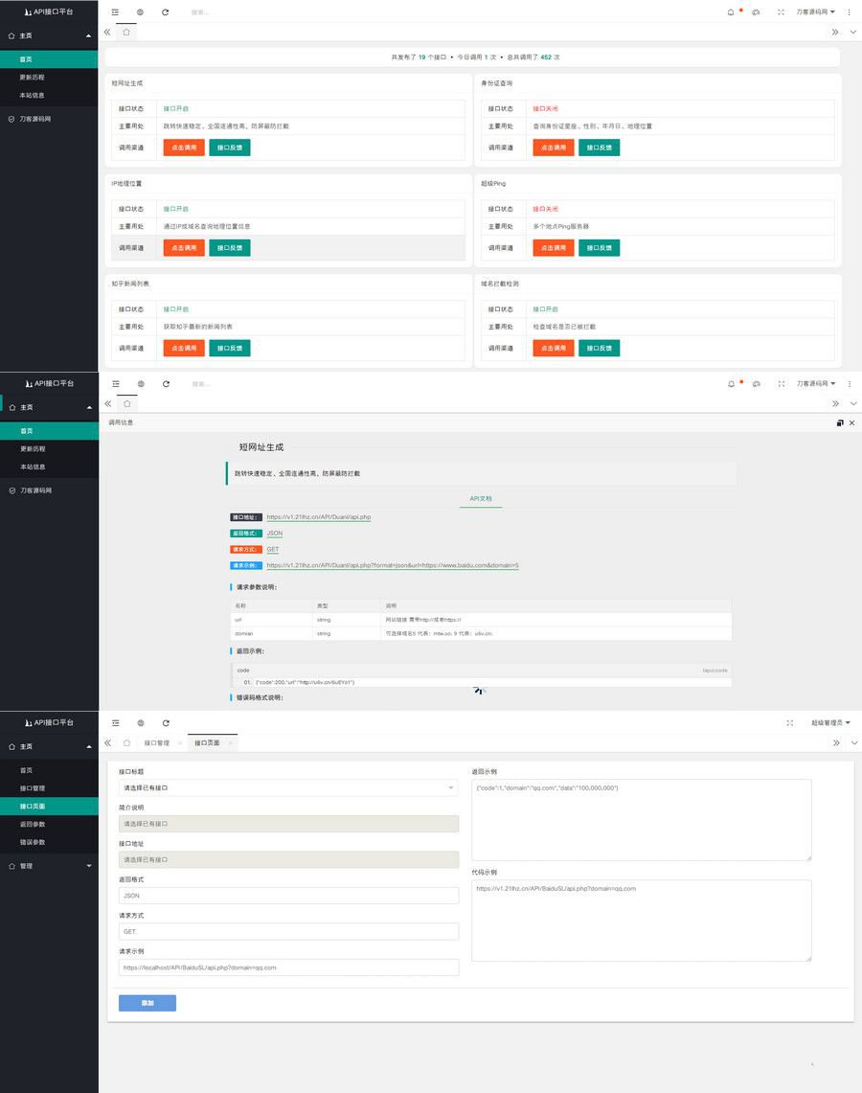The height and width of the screenshot is (1093, 862).
Task: Open the 超级管理员 user dropdown
Action: pos(830,723)
